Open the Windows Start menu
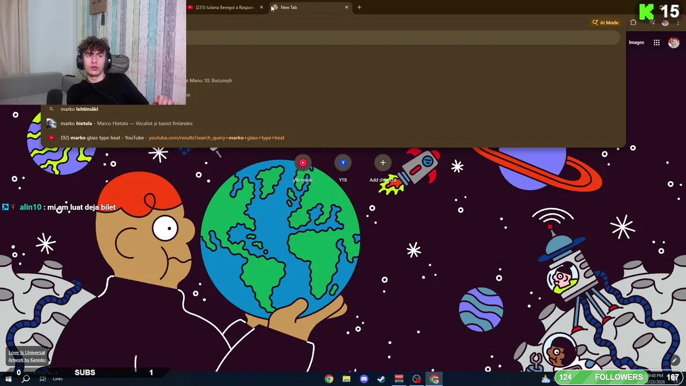 [x=8, y=379]
